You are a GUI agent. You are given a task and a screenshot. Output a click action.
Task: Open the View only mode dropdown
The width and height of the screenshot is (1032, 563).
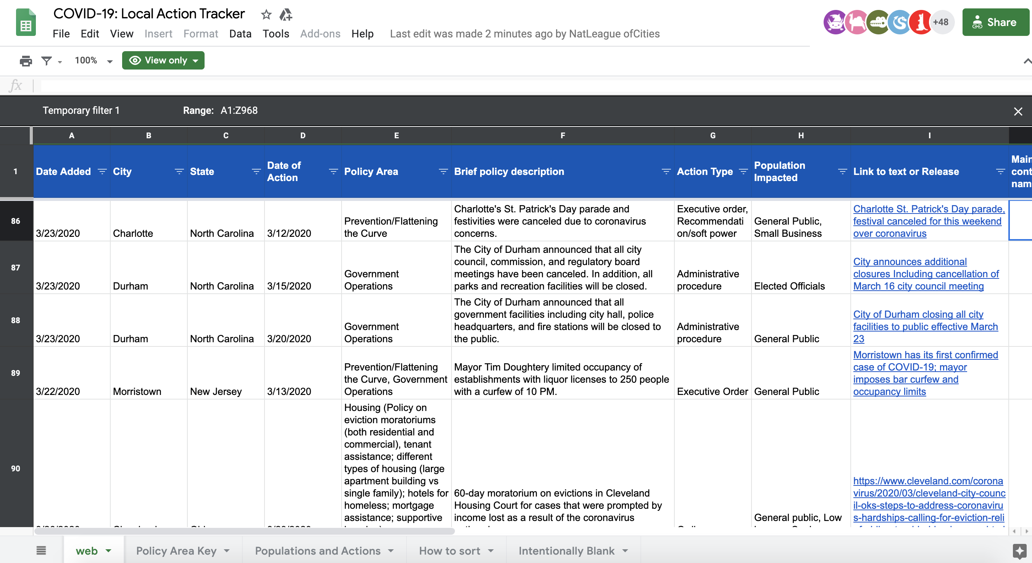163,60
